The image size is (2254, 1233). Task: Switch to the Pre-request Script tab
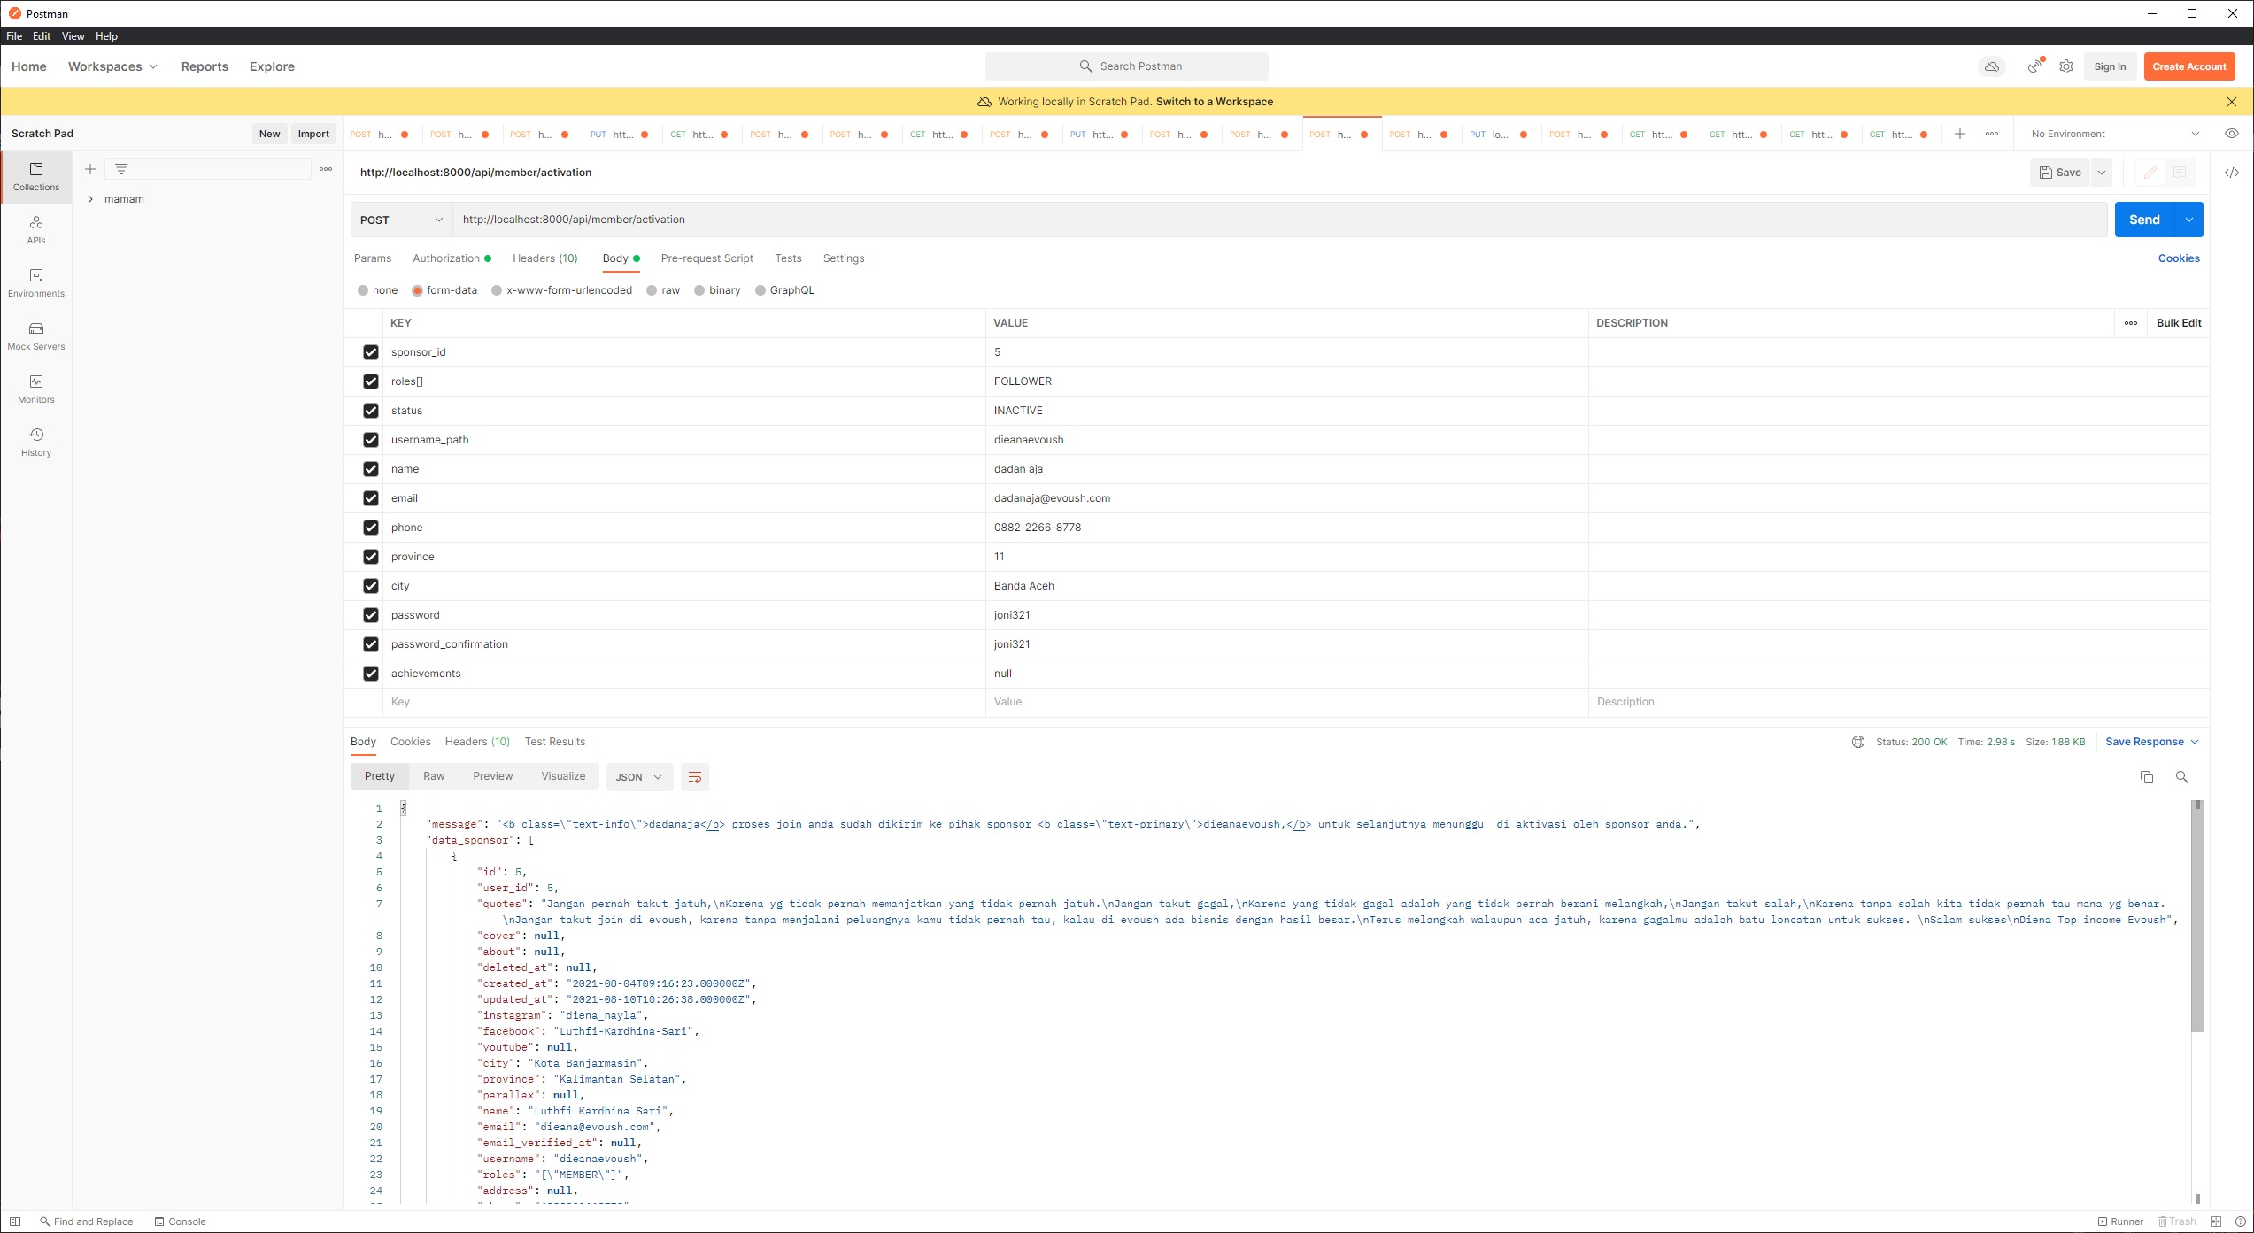click(x=706, y=258)
